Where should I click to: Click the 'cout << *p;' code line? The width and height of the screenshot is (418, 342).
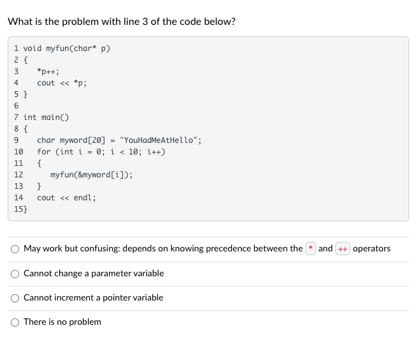(62, 83)
